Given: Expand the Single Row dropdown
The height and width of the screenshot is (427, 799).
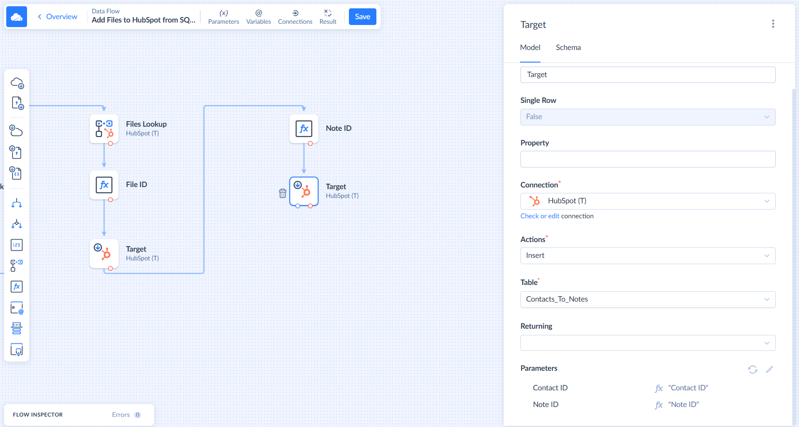Looking at the screenshot, I should coord(647,117).
